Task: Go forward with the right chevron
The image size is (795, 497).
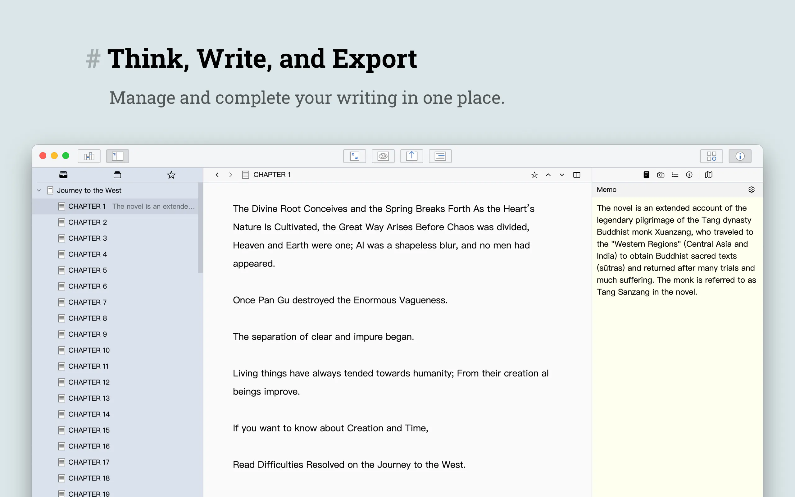Action: 231,175
